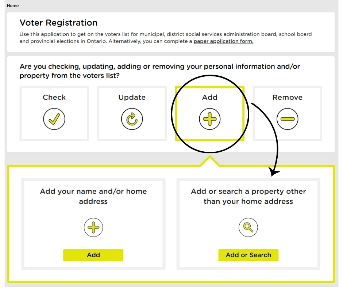Click the Voter Registration heading
Viewport: 343px width, 288px height.
click(58, 23)
